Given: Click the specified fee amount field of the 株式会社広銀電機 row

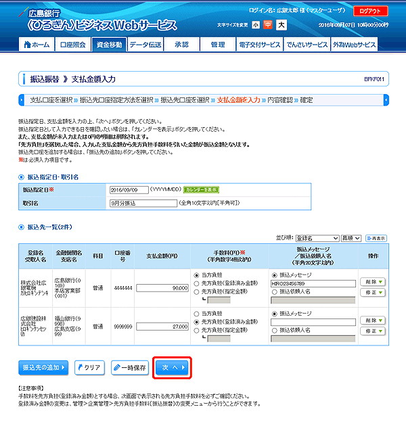Looking at the screenshot, I should click(219, 300).
